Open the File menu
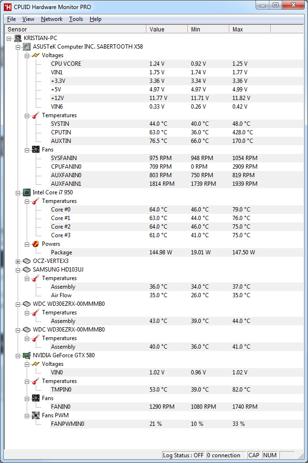 (x=11, y=19)
